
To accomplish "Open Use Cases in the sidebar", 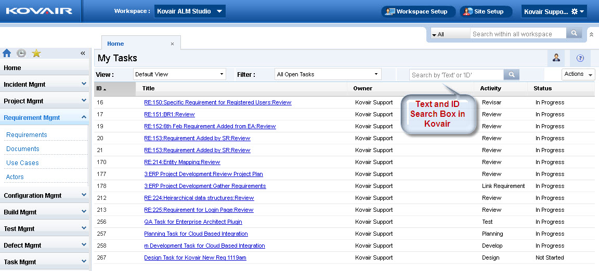I will point(22,163).
